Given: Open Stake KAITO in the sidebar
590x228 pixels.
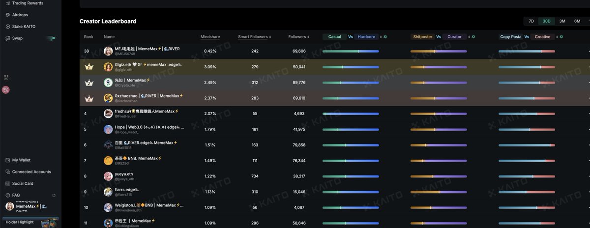Looking at the screenshot, I should 24,27.
